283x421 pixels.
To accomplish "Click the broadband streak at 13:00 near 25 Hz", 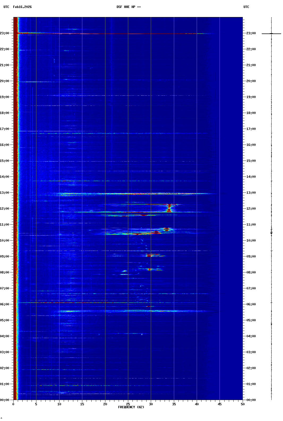I will coord(128,194).
